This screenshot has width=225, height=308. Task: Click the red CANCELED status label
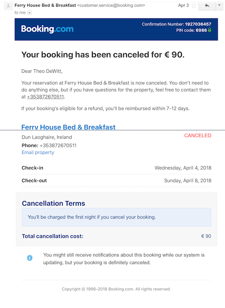pyautogui.click(x=198, y=136)
